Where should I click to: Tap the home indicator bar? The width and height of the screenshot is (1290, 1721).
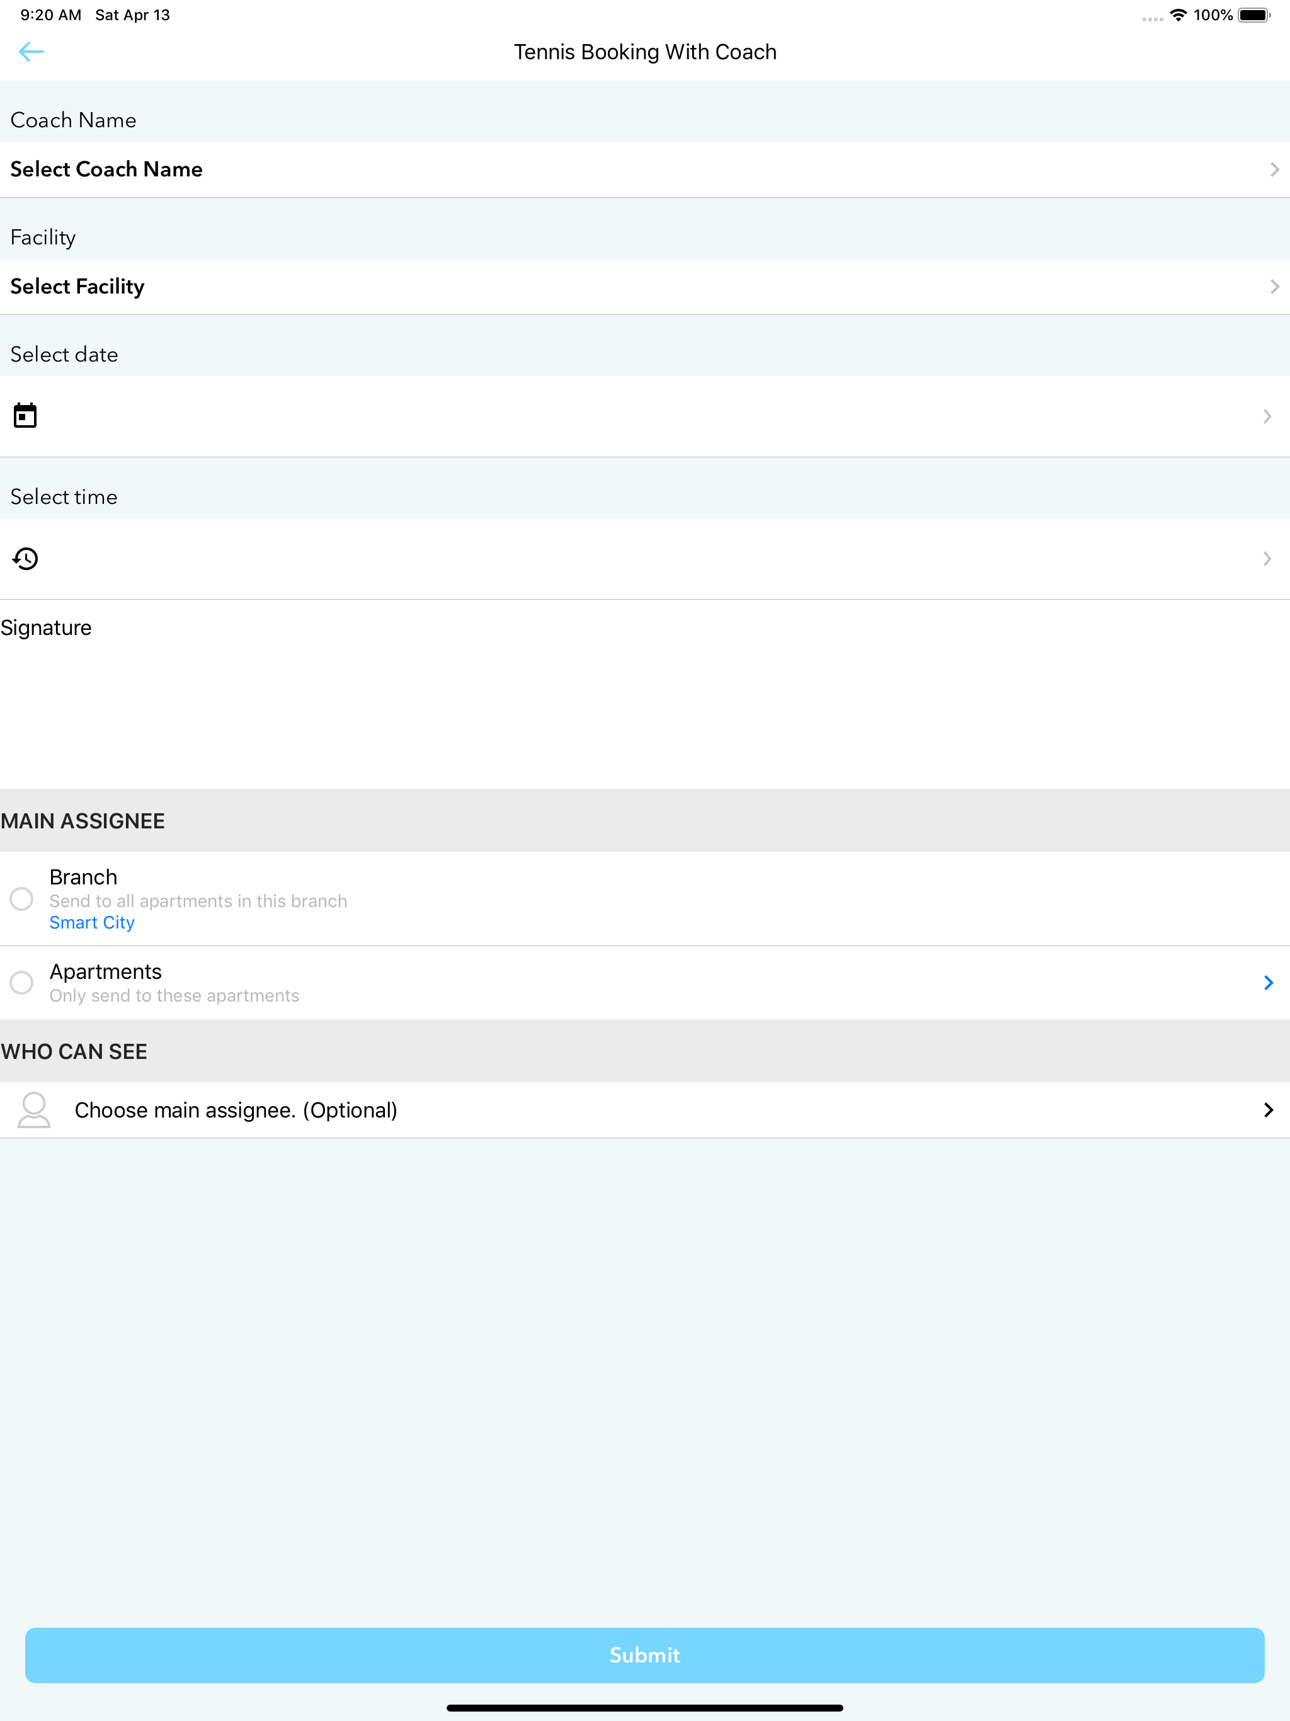point(645,1708)
